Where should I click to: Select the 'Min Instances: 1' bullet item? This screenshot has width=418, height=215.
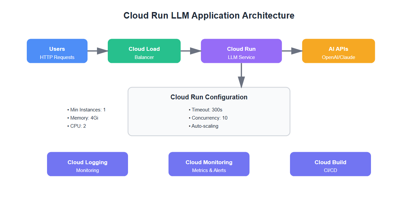[x=87, y=110]
